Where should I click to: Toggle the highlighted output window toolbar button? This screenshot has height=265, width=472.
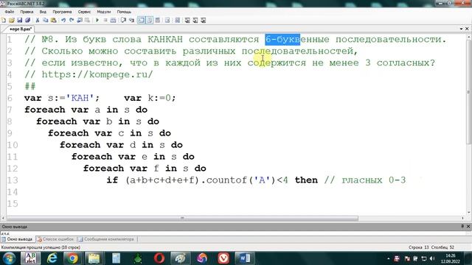click(141, 20)
